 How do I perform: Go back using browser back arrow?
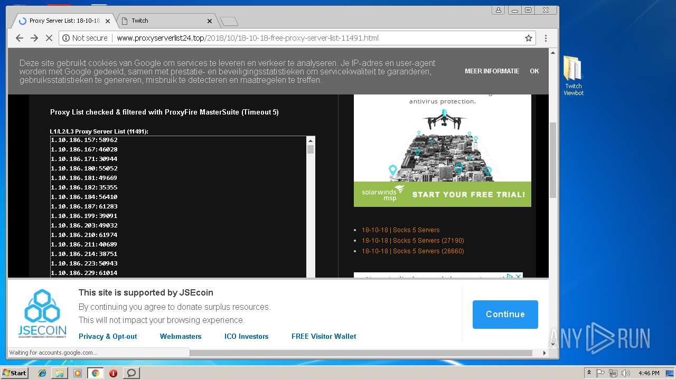(20, 38)
